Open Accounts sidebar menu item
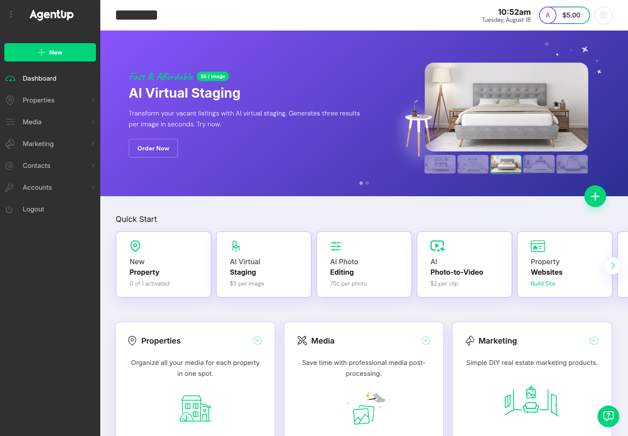628x436 pixels. coord(50,187)
